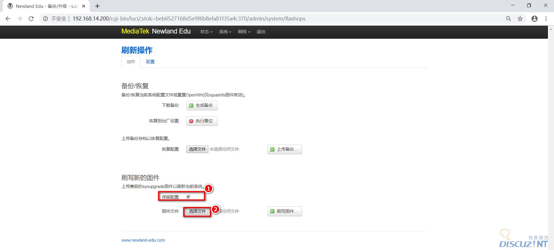This screenshot has width=554, height=250.
Task: Toggle the 保留配置 checkbox
Action: (188, 197)
